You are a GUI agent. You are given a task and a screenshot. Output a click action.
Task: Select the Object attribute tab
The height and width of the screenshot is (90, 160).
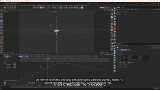(x=129, y=50)
